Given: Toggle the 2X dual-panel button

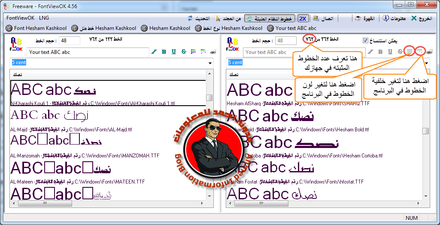Looking at the screenshot, I should (x=303, y=18).
